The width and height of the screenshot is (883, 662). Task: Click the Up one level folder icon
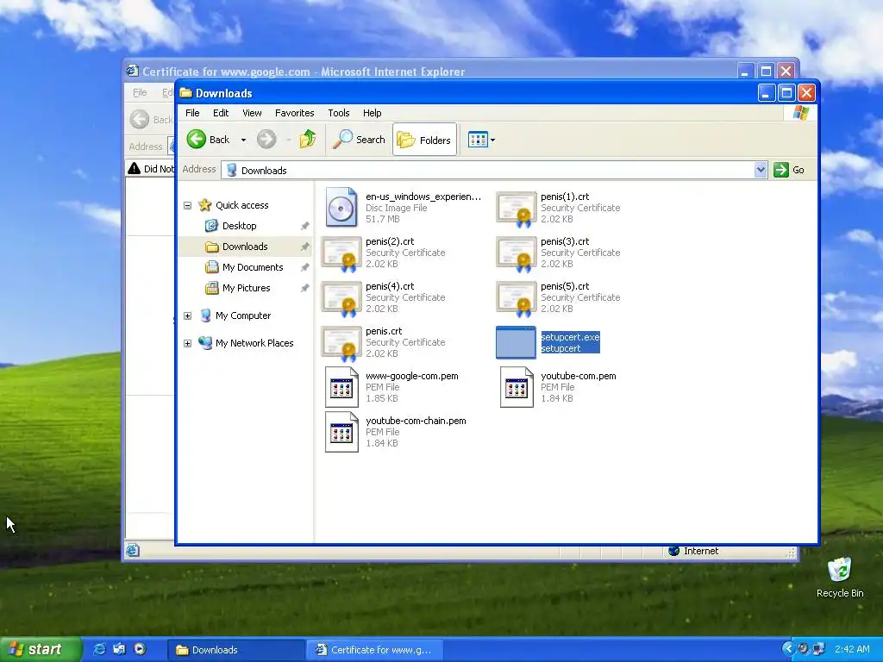click(308, 139)
